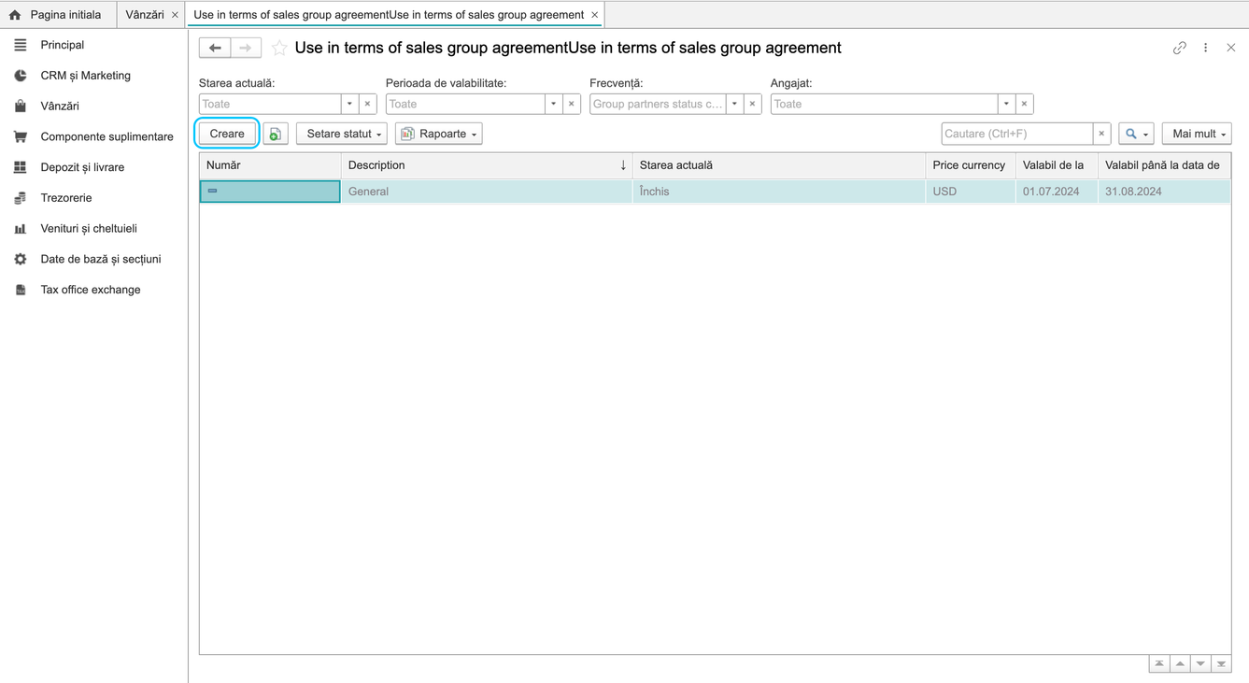Add this page to favorites star
The height and width of the screenshot is (683, 1249).
pos(279,48)
